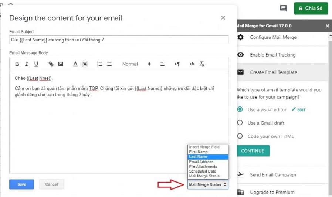Select Use a Gmail draft option
The height and width of the screenshot is (197, 332).
click(x=240, y=123)
